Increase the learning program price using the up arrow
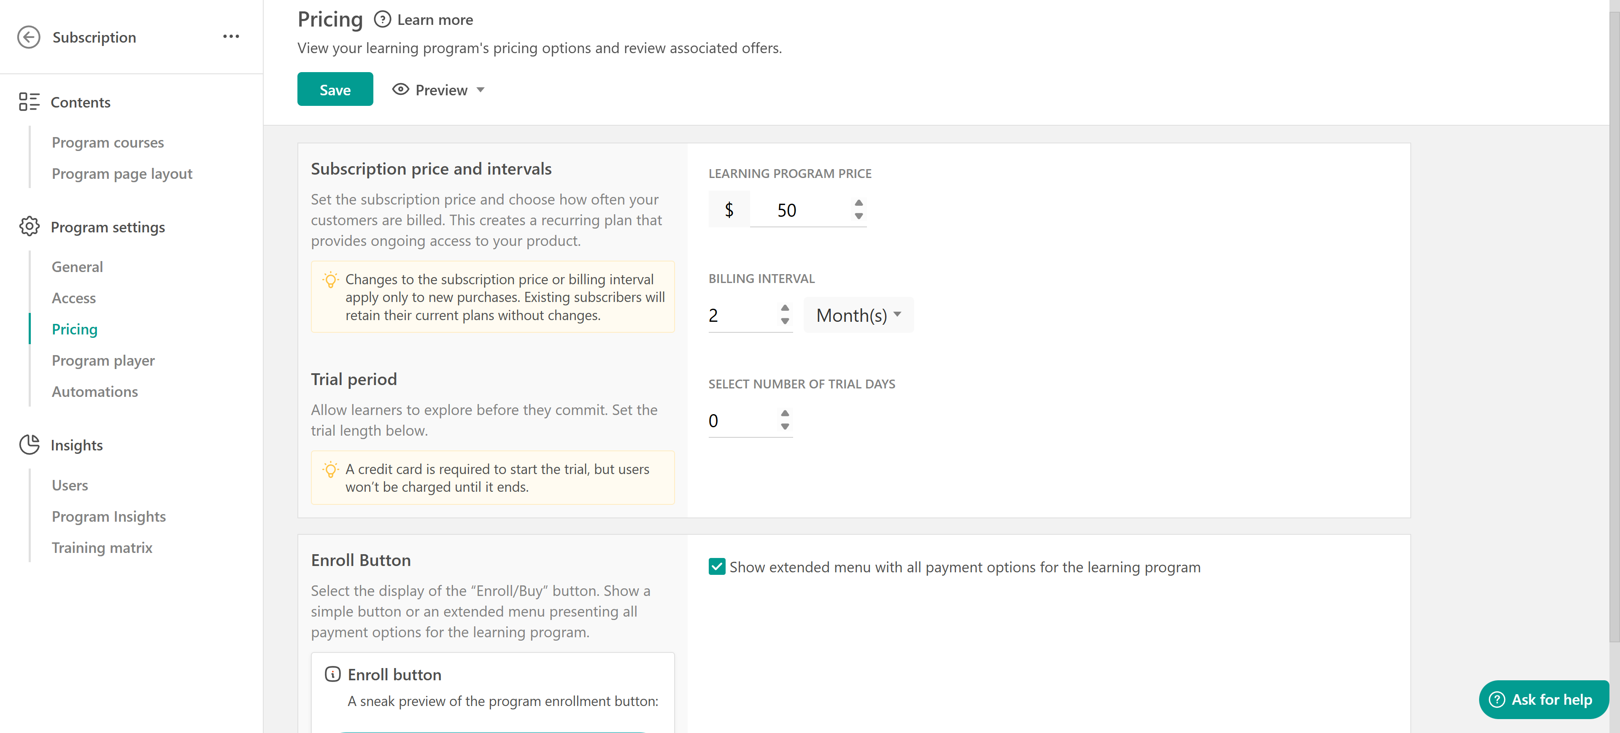Screen dimensions: 1620x733 (x=859, y=202)
